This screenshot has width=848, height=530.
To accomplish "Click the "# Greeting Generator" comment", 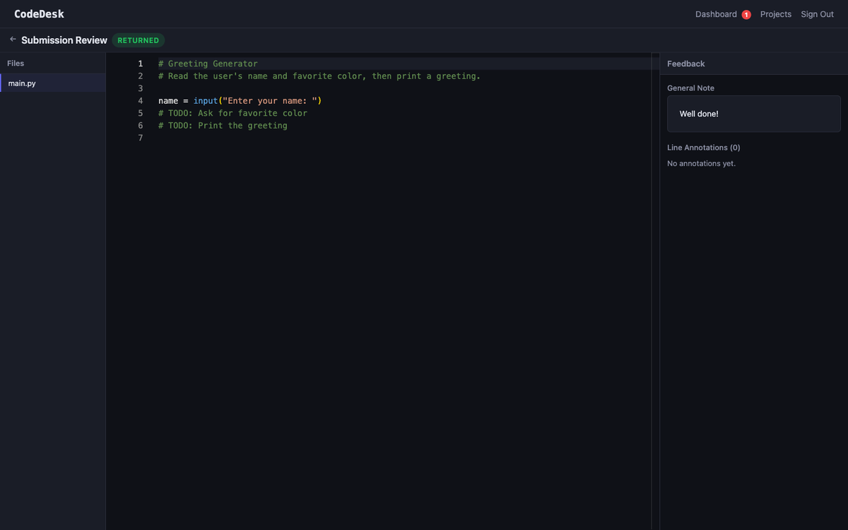I will [208, 64].
